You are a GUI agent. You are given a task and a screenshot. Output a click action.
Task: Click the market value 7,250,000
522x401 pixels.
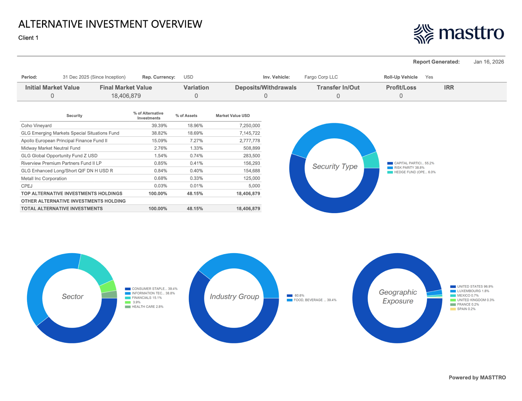tap(250, 126)
